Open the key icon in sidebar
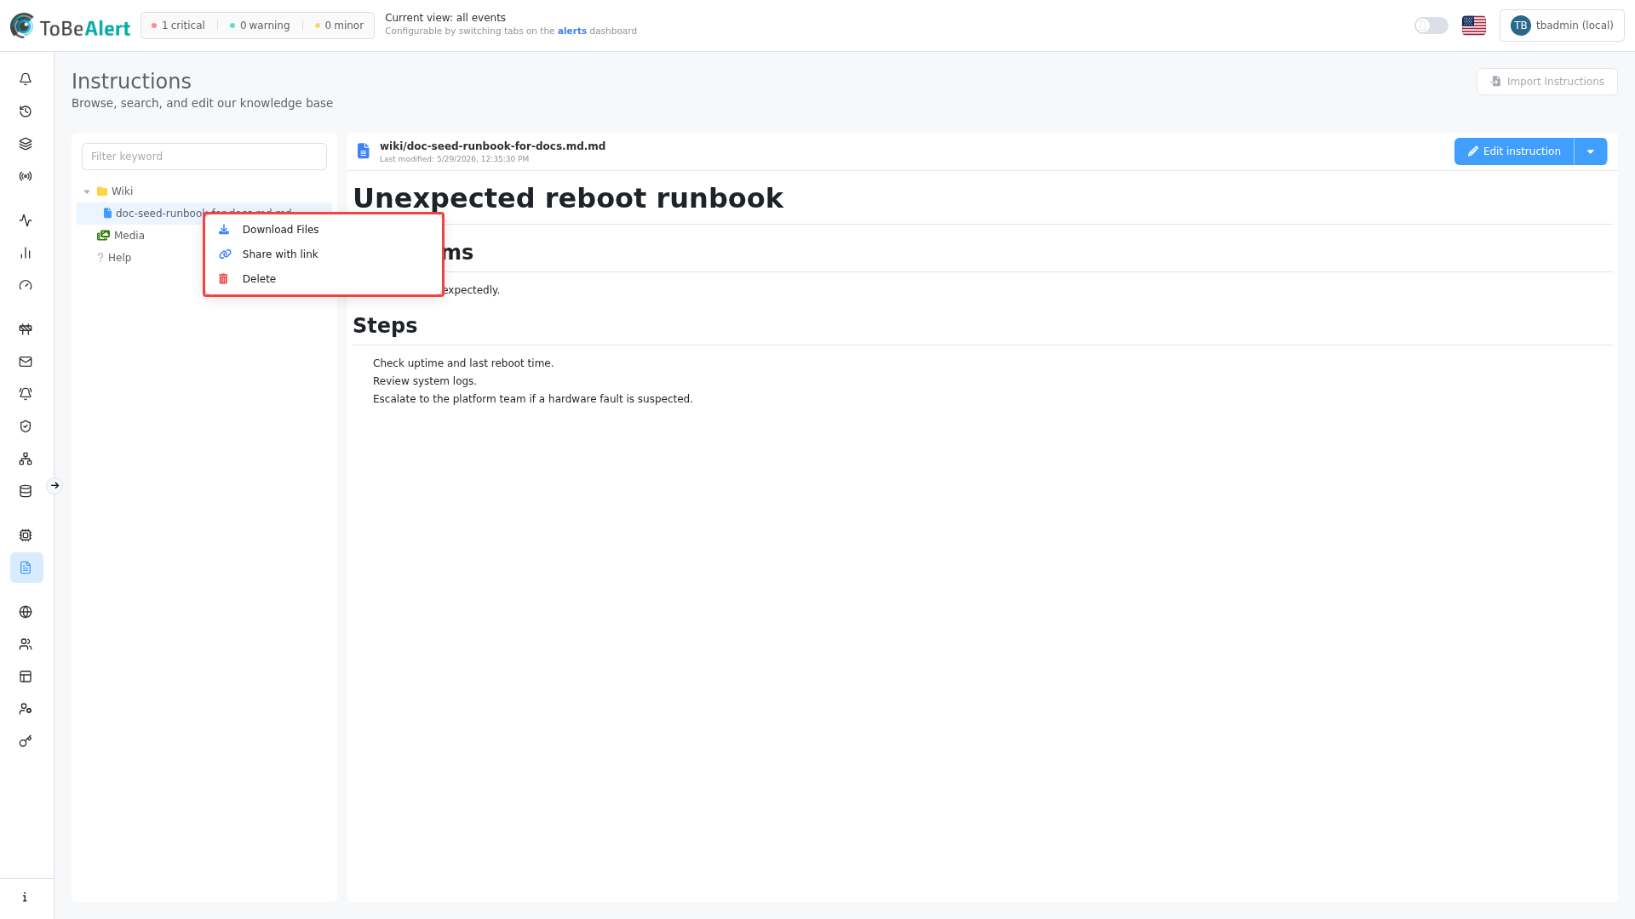The width and height of the screenshot is (1635, 919). pos(26,741)
